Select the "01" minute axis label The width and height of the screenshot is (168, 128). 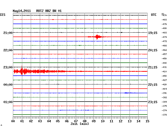(x=22, y=121)
